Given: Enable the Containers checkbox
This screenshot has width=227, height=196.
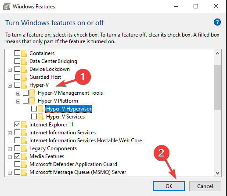Looking at the screenshot, I should [x=17, y=53].
